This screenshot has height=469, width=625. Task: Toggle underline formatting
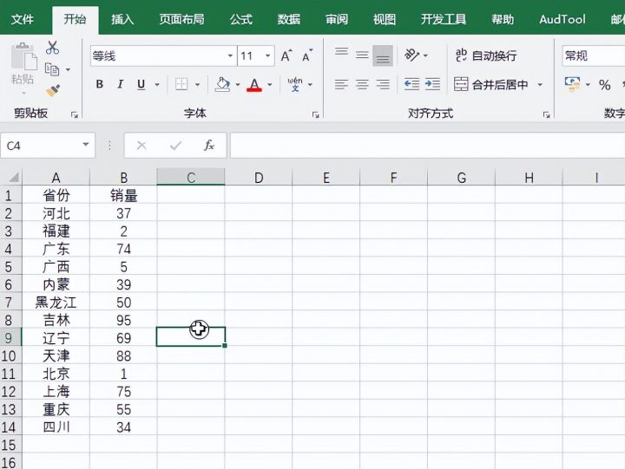point(141,84)
